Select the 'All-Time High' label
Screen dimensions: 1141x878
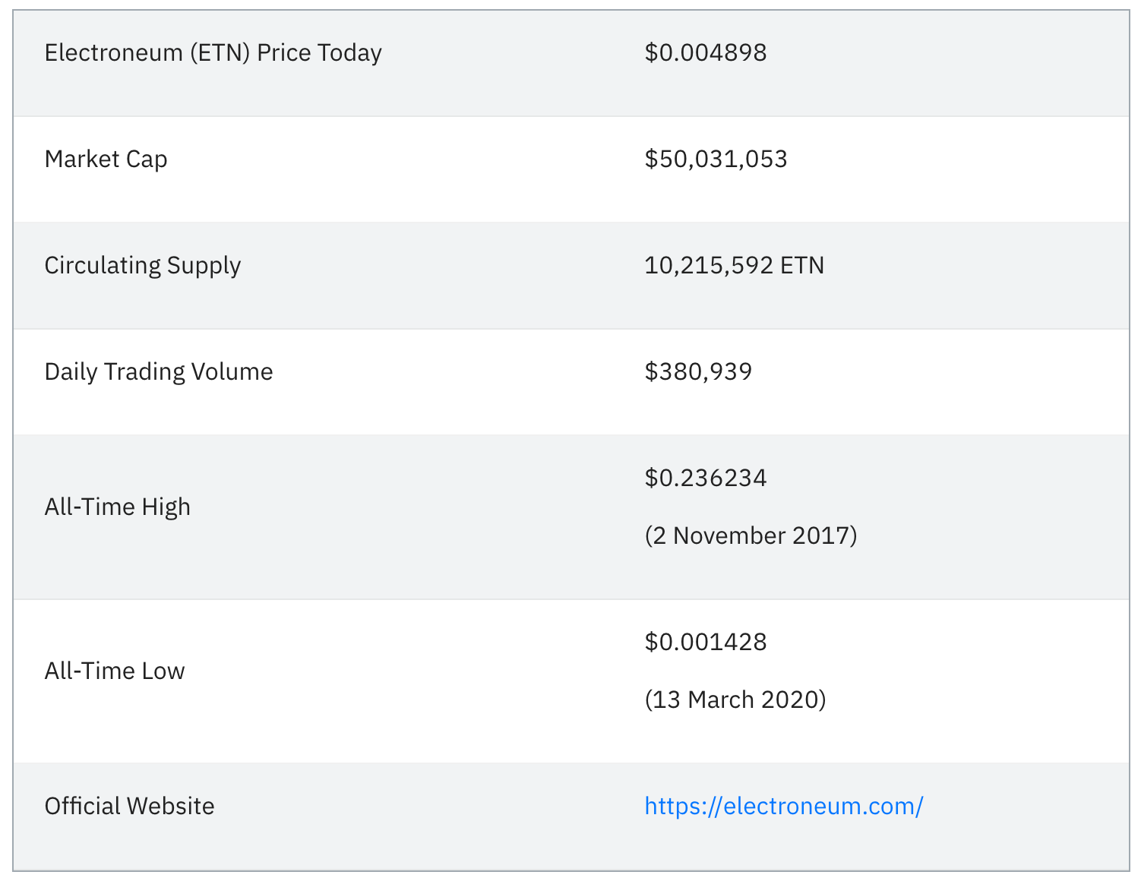pyautogui.click(x=118, y=507)
